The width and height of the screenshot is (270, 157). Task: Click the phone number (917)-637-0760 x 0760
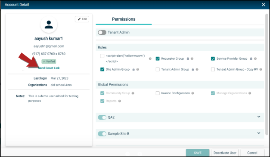[x=49, y=54]
